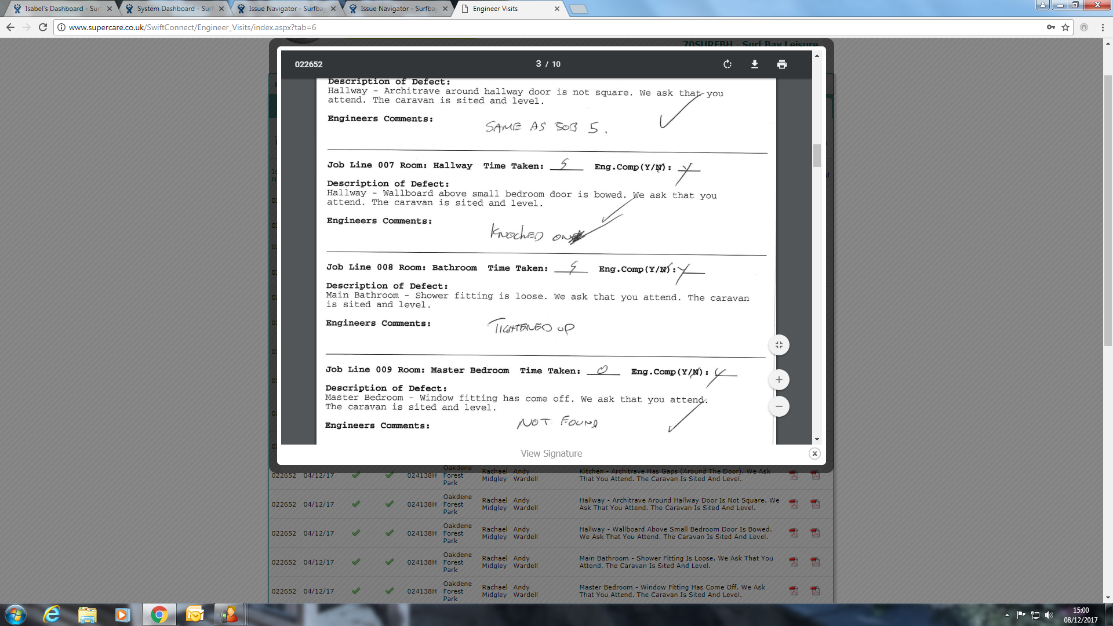The width and height of the screenshot is (1113, 626).
Task: Open PDF icon for Master Bedroom row
Action: tap(794, 591)
